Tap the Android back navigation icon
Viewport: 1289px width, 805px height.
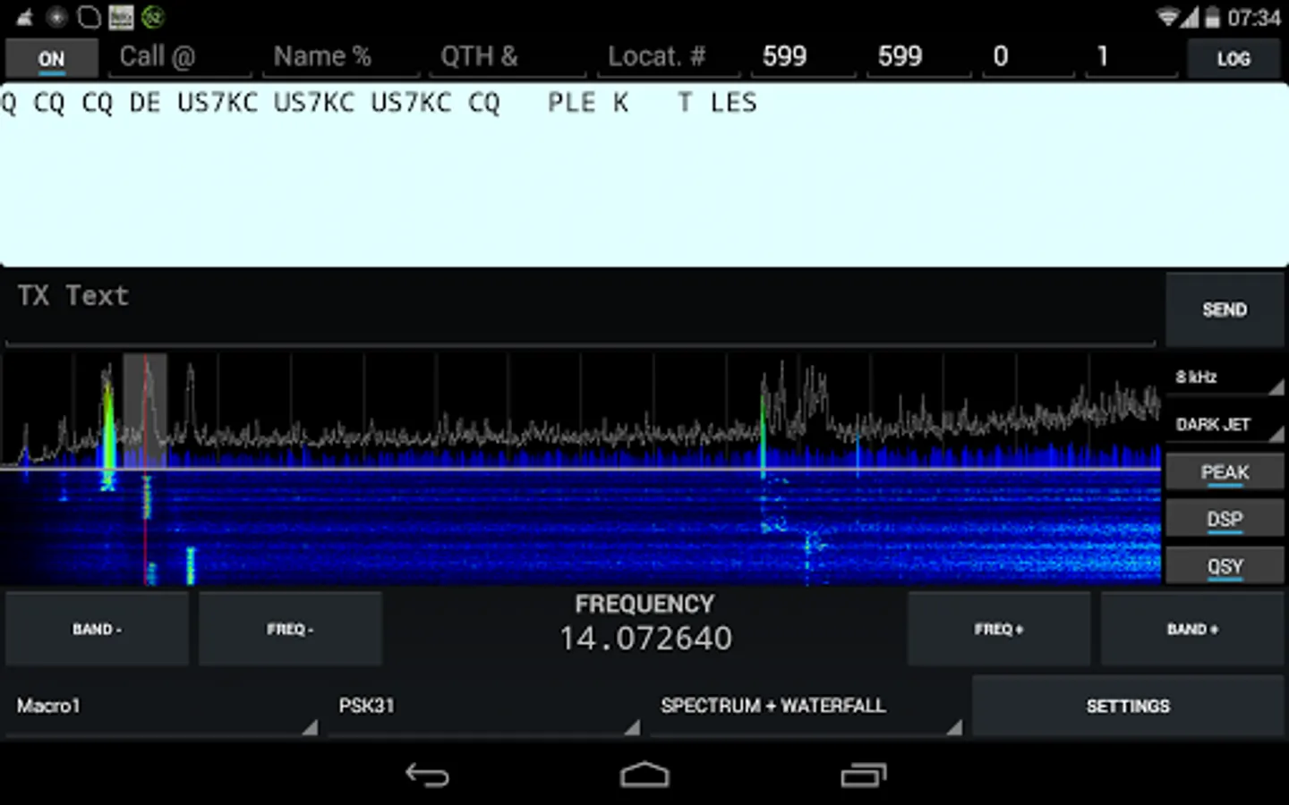(x=427, y=775)
